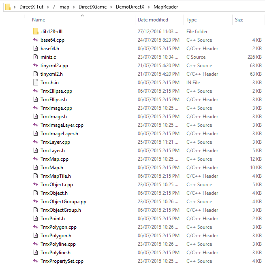This screenshot has height=266, width=265.
Task: Click the TmxEllipse.h header icon
Action: [36, 100]
